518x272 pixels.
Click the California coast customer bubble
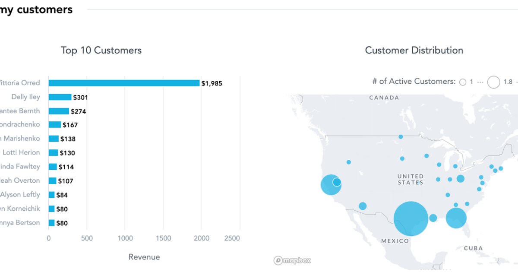point(331,184)
